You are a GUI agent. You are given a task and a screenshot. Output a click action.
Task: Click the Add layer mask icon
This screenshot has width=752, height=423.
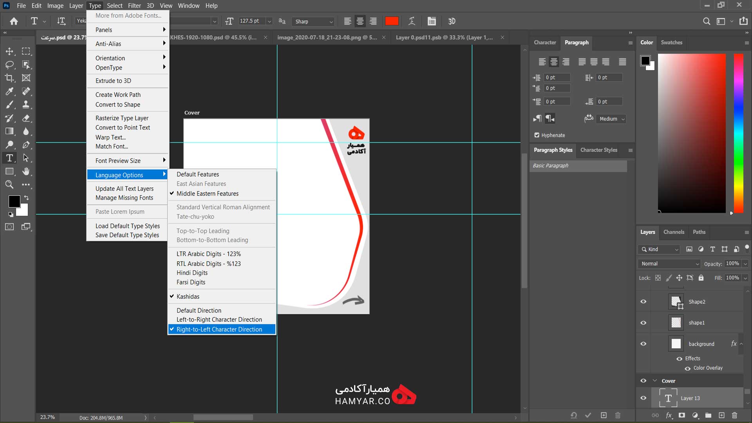point(682,415)
